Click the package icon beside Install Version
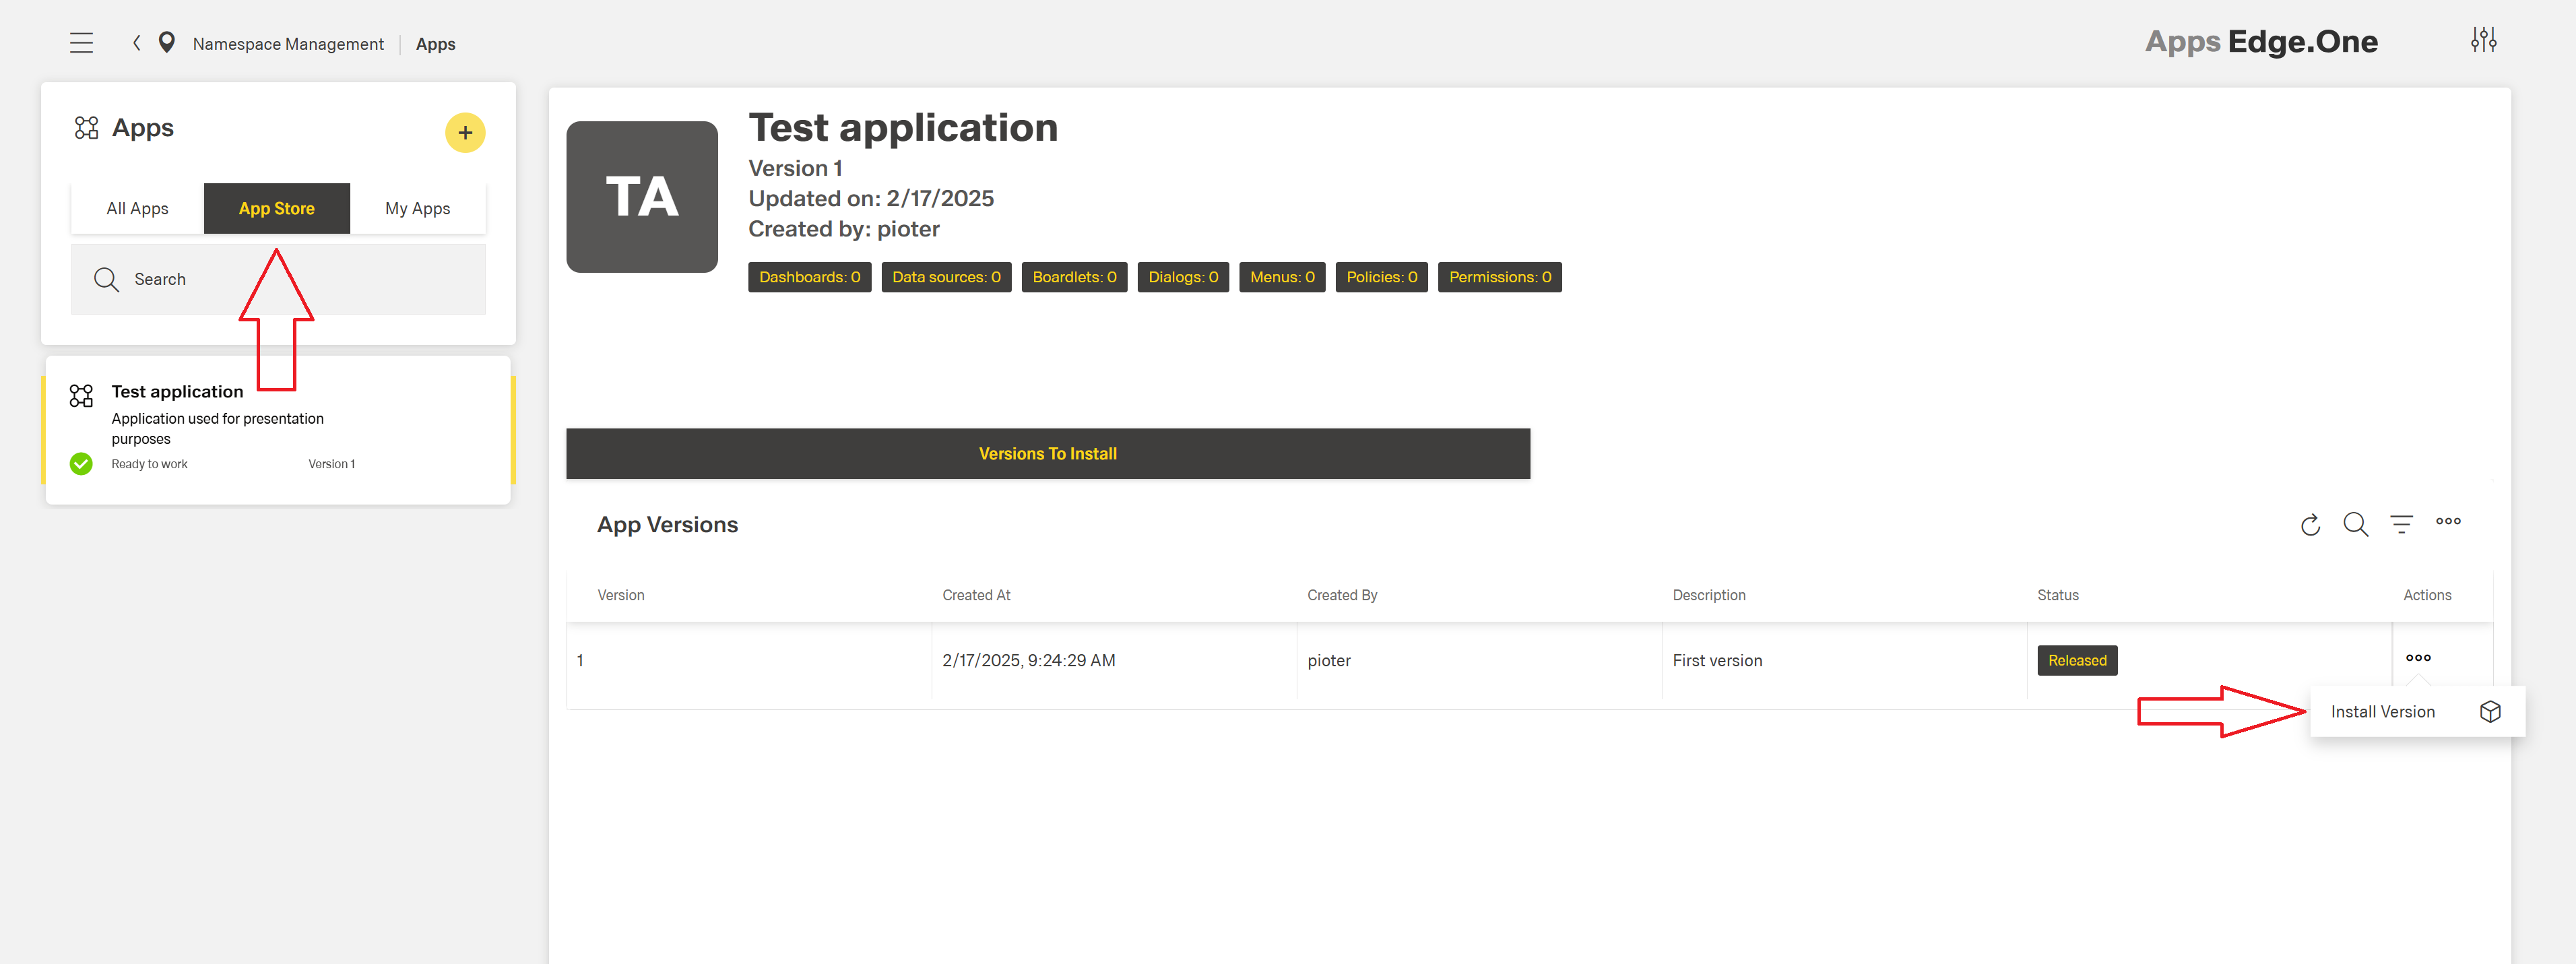 (x=2490, y=711)
